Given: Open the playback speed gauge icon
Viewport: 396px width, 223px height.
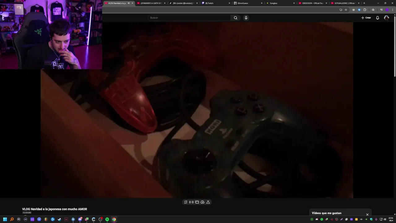Looking at the screenshot, I should pos(202,202).
